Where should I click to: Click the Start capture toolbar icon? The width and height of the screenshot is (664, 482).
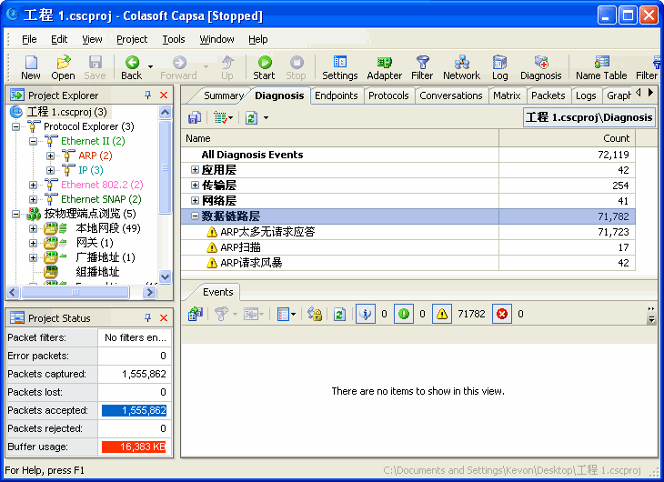click(x=264, y=67)
